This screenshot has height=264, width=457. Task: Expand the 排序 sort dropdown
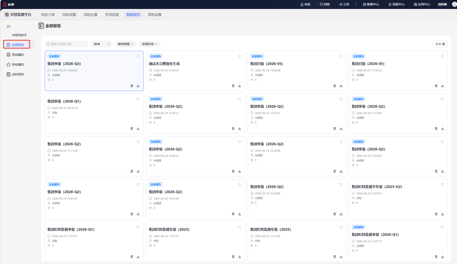point(102,44)
